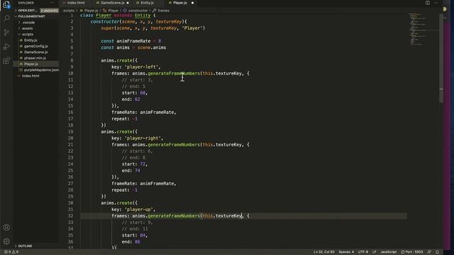The height and width of the screenshot is (255, 454).
Task: Click the 'player-left' key string
Action: (x=143, y=67)
